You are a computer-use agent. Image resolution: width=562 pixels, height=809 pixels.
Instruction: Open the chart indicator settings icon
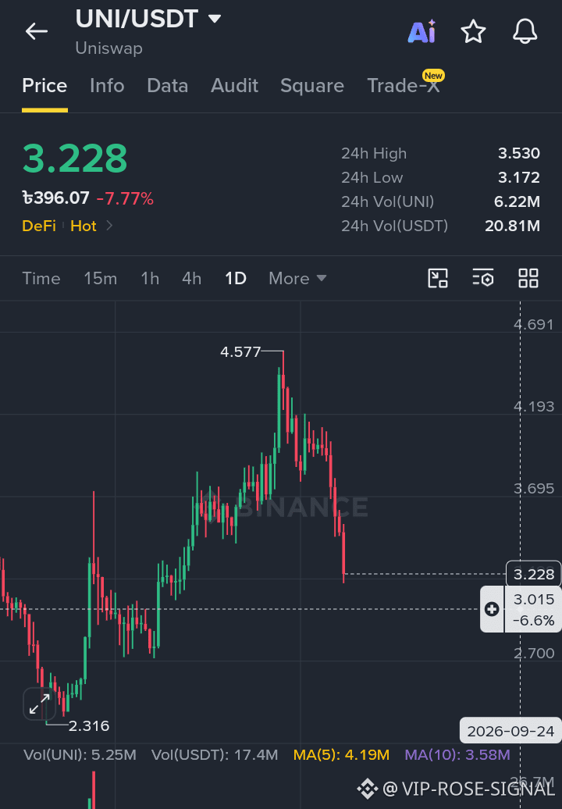tap(483, 279)
